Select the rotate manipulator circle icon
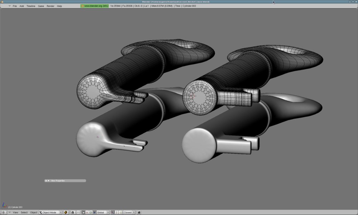 point(91,212)
